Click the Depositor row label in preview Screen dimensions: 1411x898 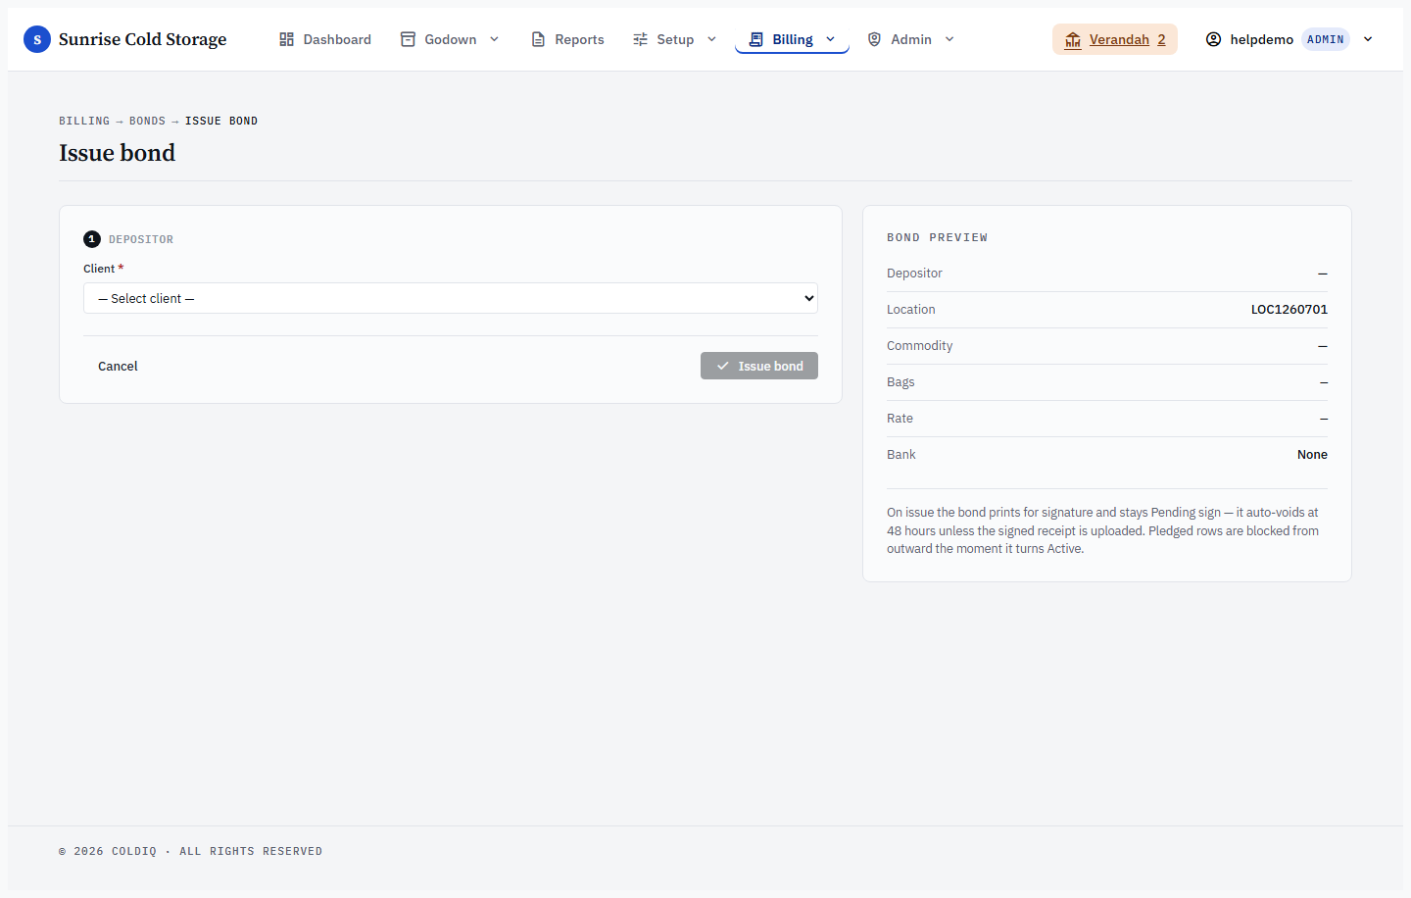(914, 273)
